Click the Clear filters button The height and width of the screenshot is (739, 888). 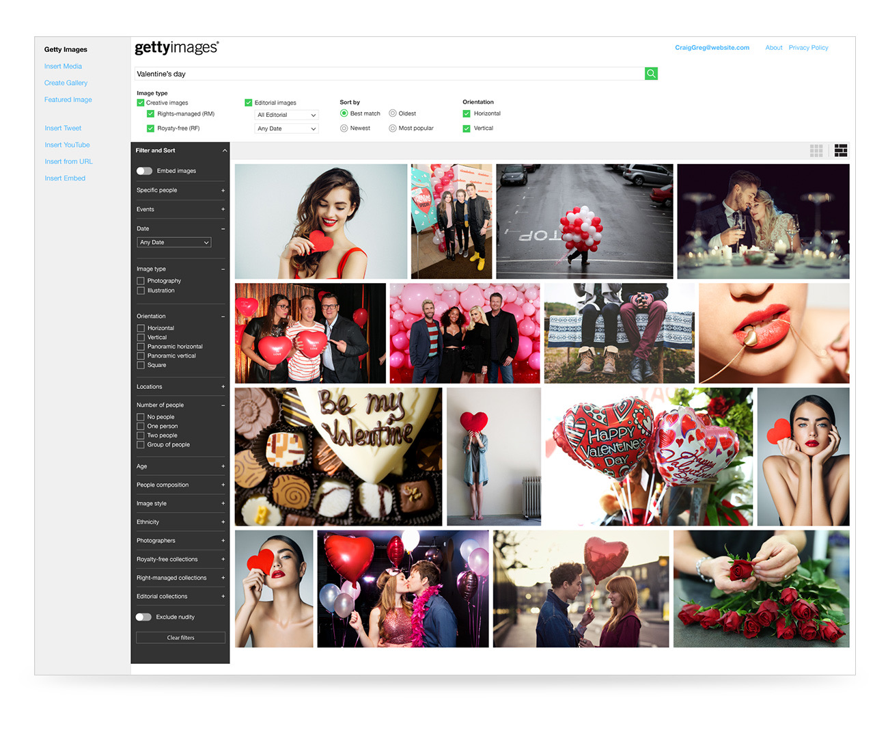tap(180, 638)
